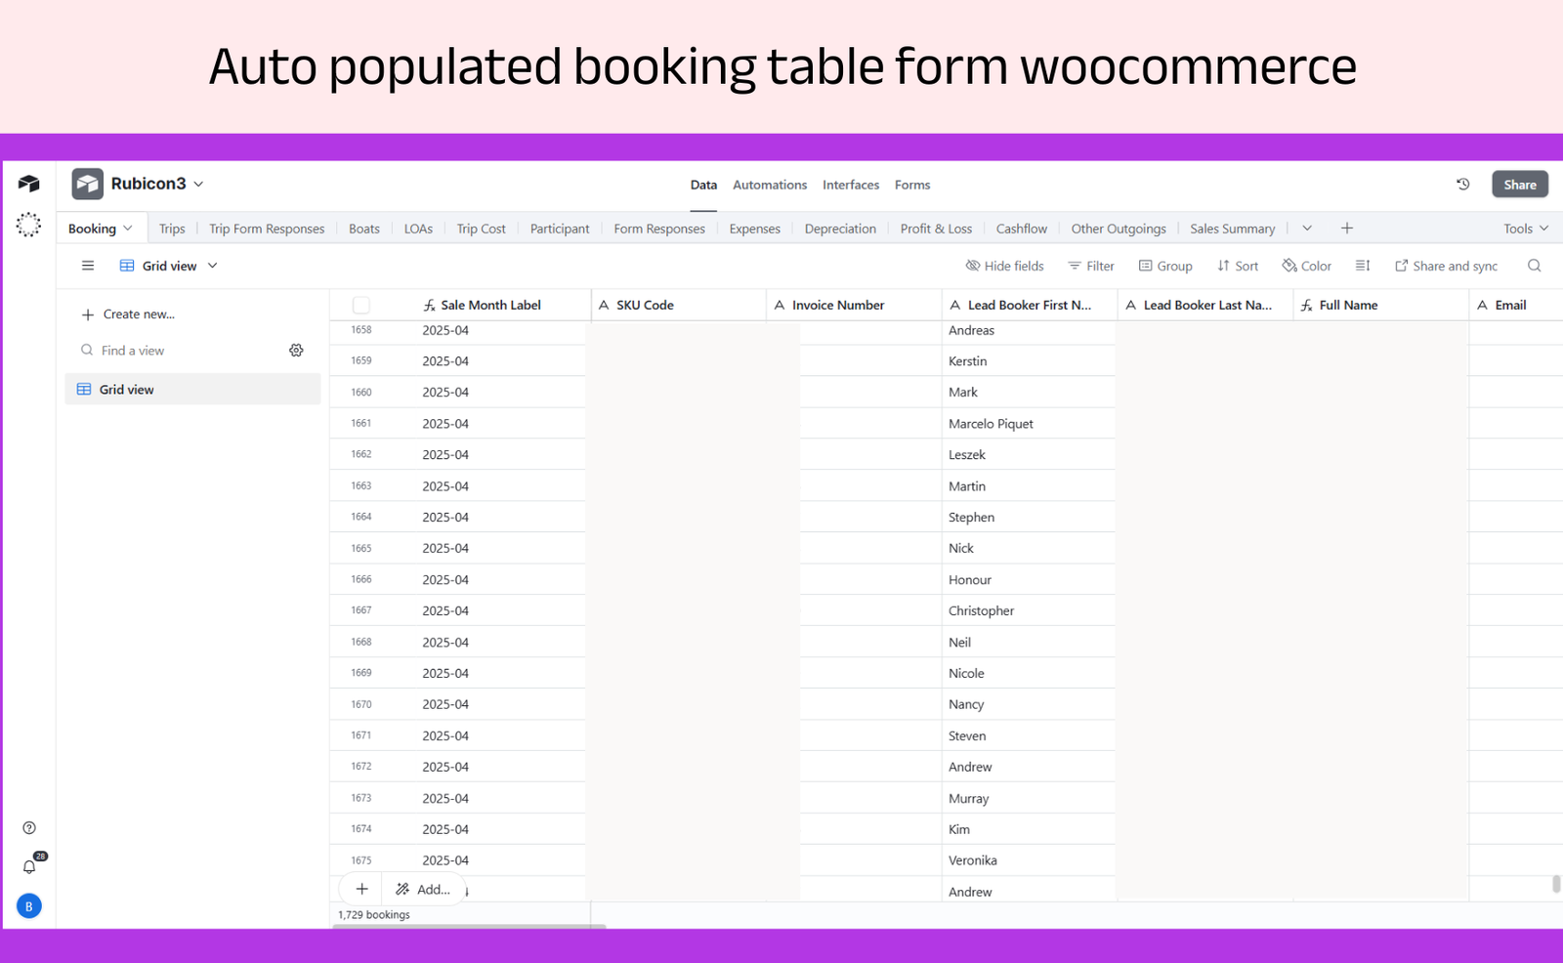Switch to the Automations tab
The height and width of the screenshot is (963, 1563).
pos(770,185)
